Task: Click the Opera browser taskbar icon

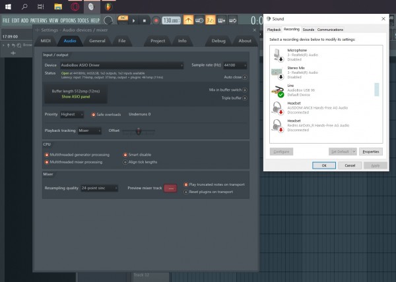Action: (75, 7)
